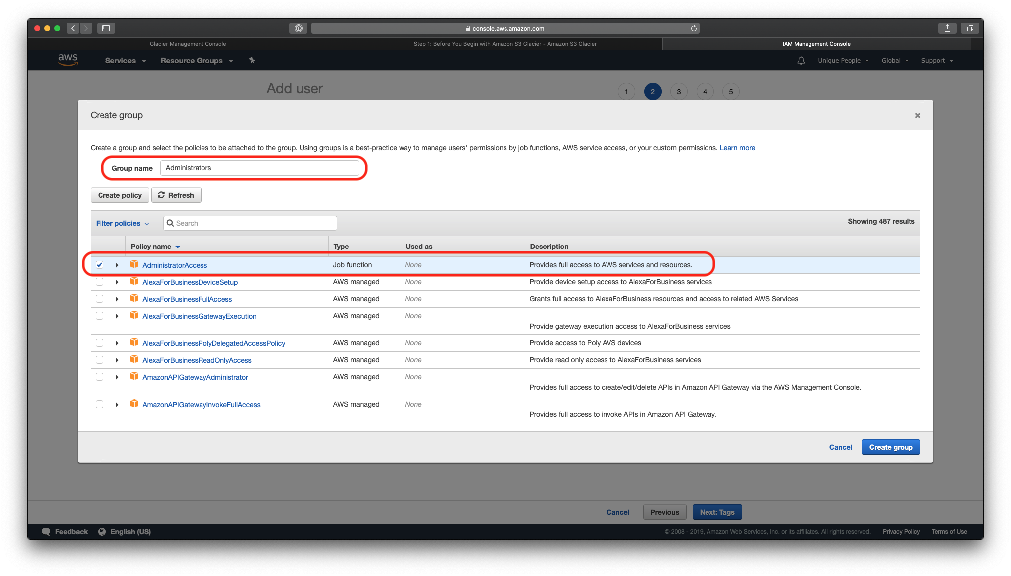Image resolution: width=1011 pixels, height=576 pixels.
Task: Click the AmazonAPIGatewayInvokeFullAccess policy box icon
Action: click(x=134, y=404)
